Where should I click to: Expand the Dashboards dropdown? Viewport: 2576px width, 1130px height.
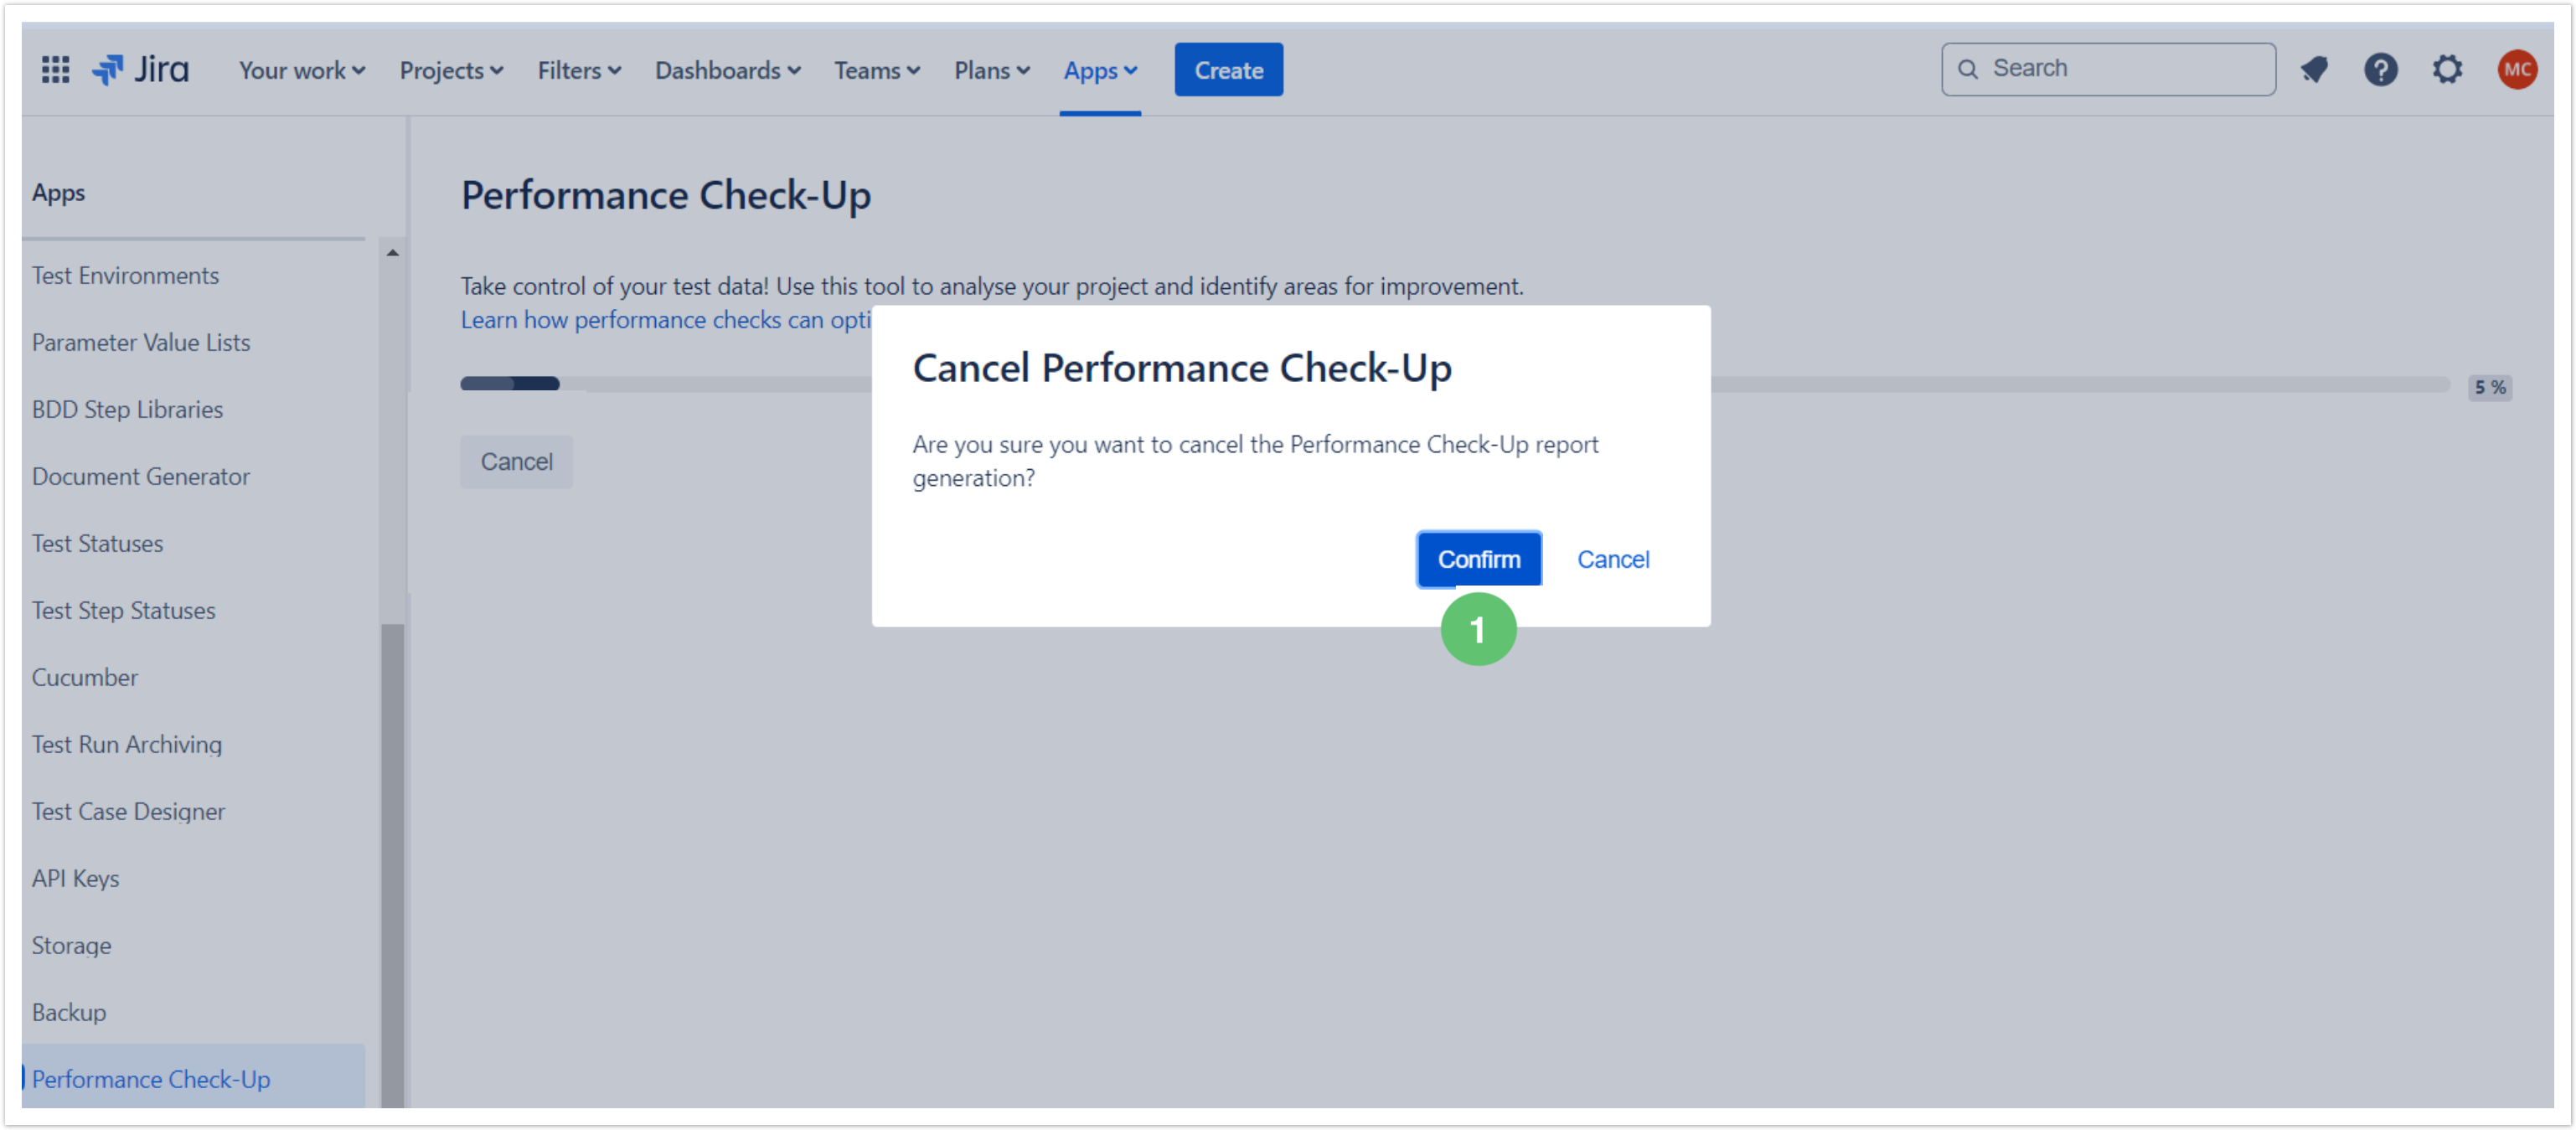tap(727, 70)
